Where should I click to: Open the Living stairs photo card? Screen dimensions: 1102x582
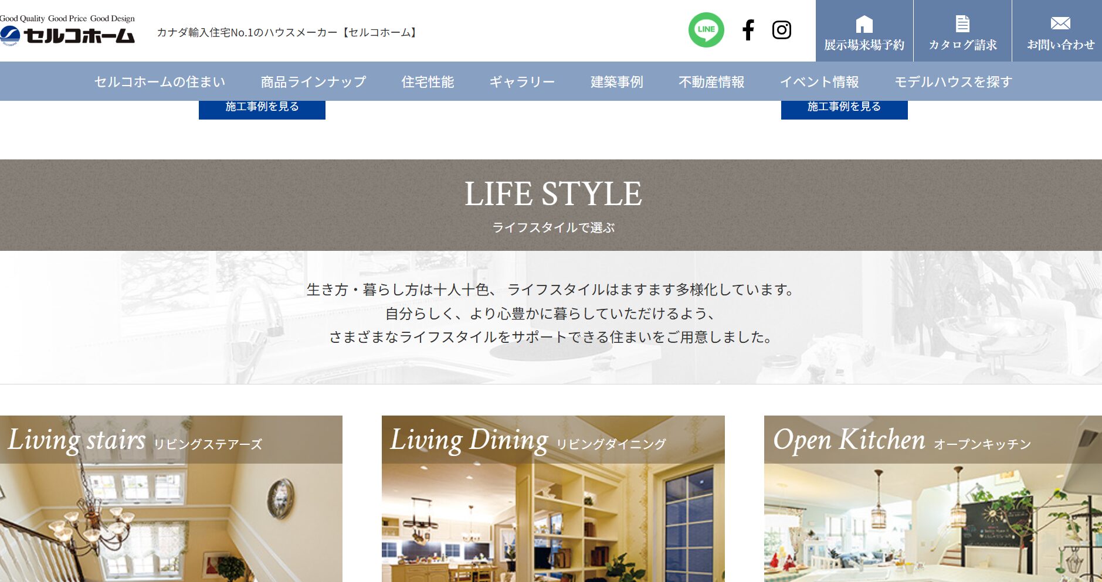pos(171,499)
